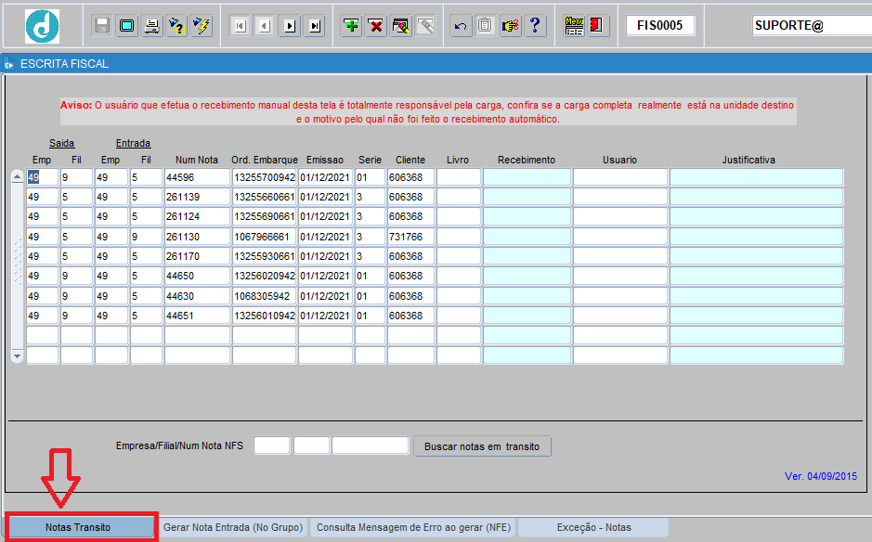Click Num Nota cell 44650
The width and height of the screenshot is (872, 542).
(x=197, y=276)
